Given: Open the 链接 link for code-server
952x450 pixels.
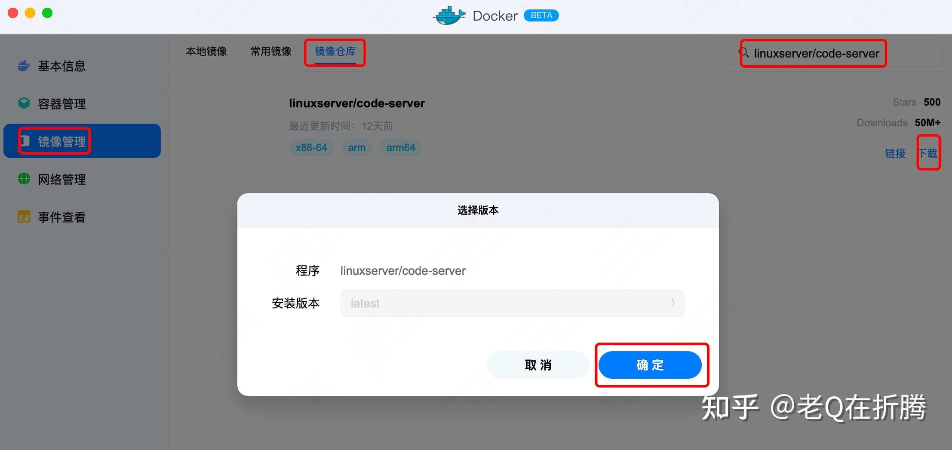Looking at the screenshot, I should click(896, 153).
